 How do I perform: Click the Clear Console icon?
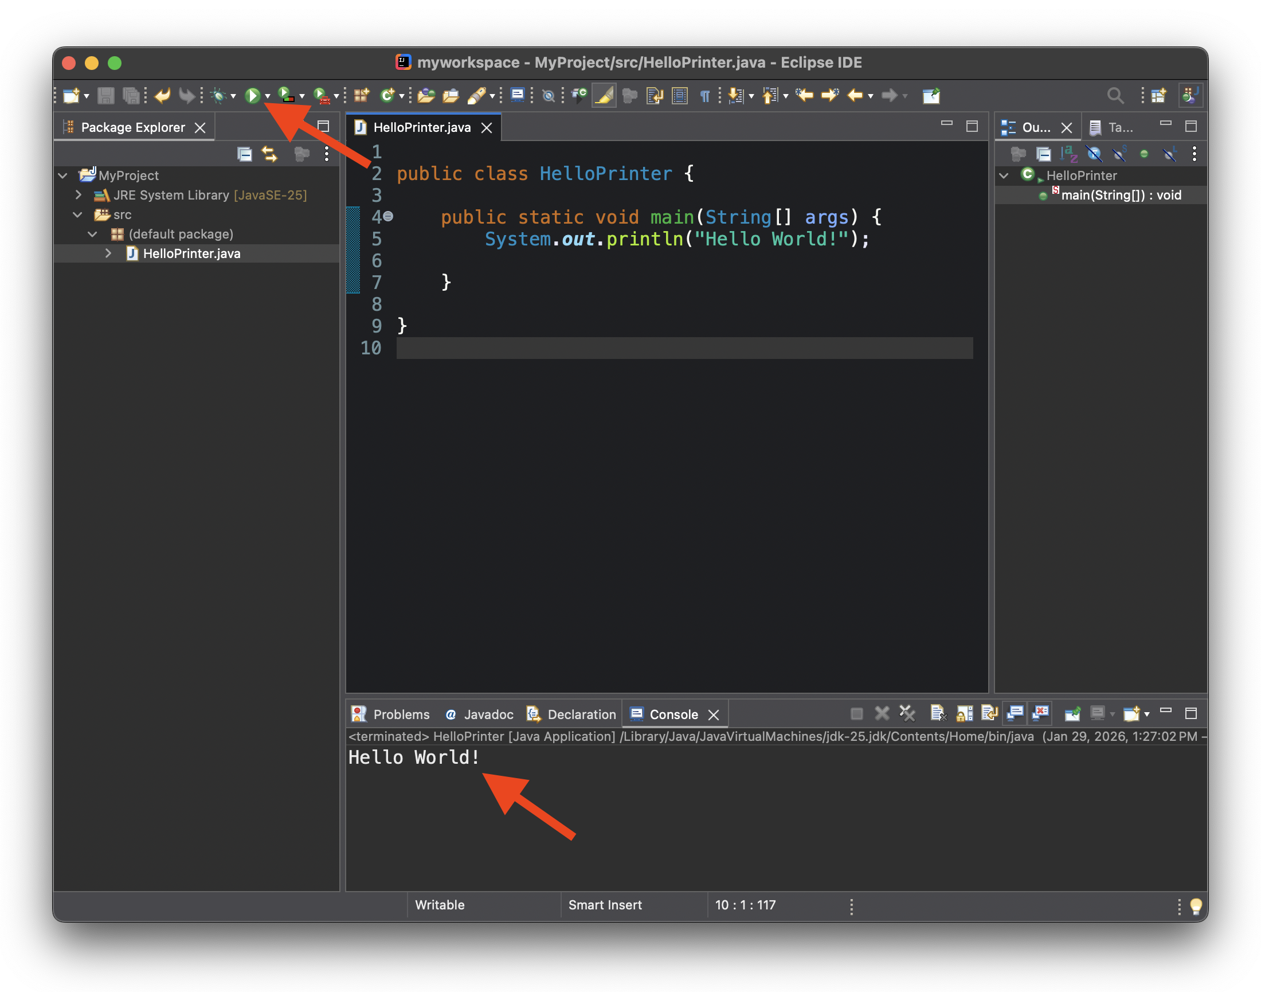coord(937,713)
